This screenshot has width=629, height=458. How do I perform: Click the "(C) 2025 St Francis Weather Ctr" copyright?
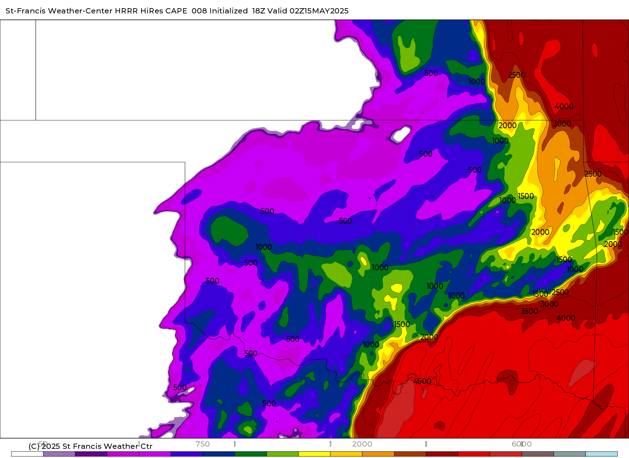90,446
